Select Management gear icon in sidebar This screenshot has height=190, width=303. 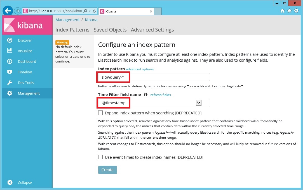10,93
